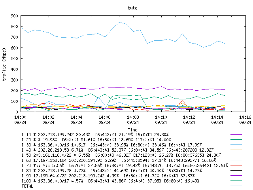Click '[6:443:*] 71.19%' in legend row 1
The width and height of the screenshot is (253, 190).
tap(114, 135)
